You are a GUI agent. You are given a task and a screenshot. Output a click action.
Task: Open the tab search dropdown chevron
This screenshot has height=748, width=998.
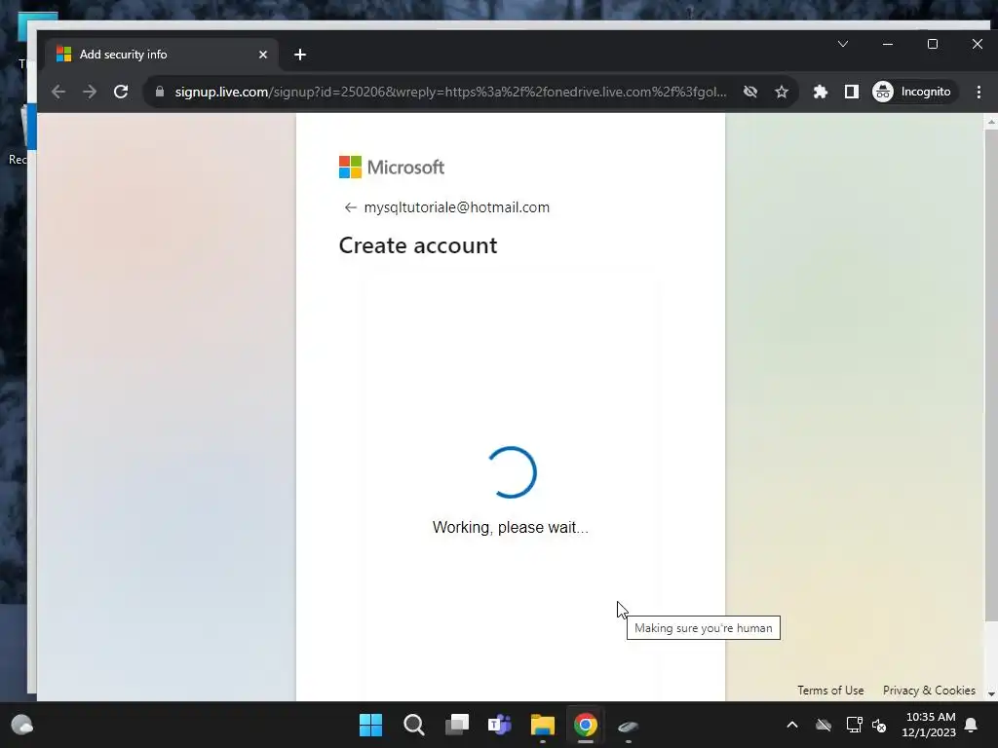pyautogui.click(x=843, y=44)
